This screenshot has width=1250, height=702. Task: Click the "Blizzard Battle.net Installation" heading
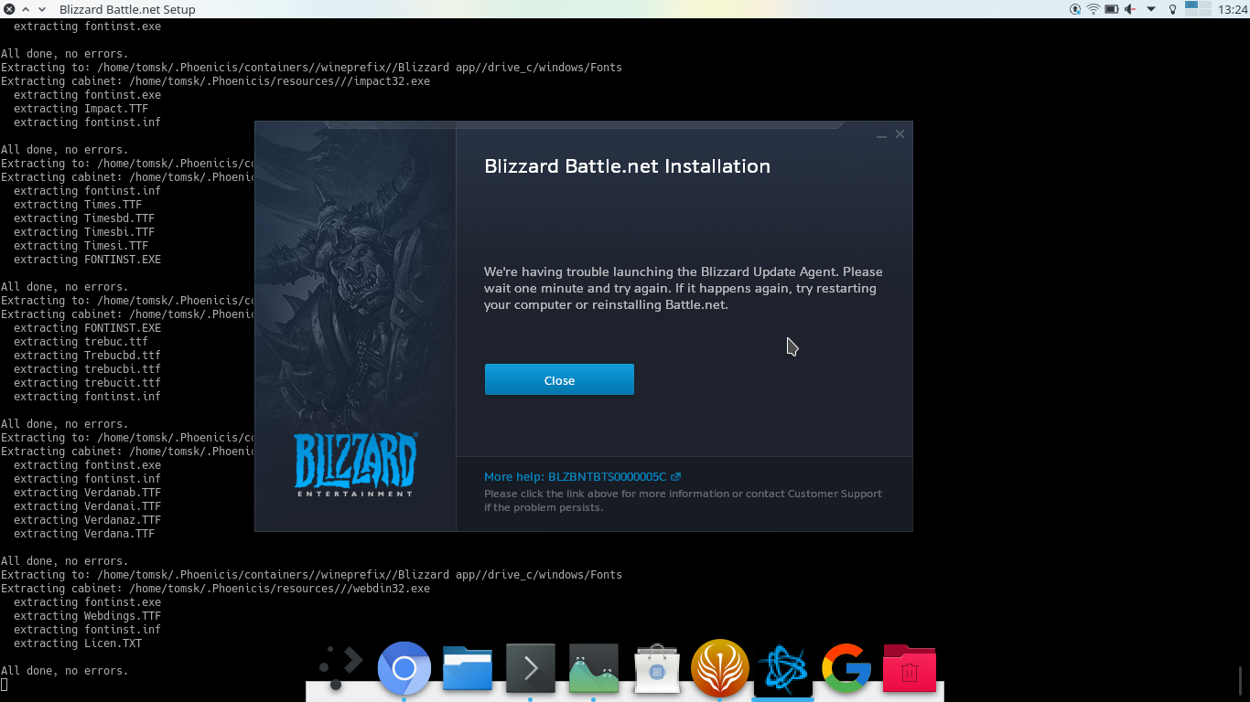click(x=627, y=166)
